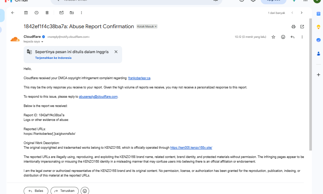Viewport: 323px width, 194px height.
Task: Open the move-to-folder icon
Action: tap(72, 13)
